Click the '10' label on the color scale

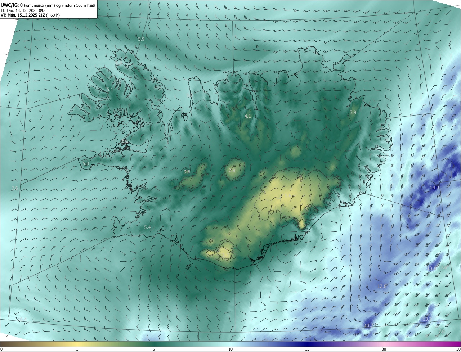(x=230, y=349)
